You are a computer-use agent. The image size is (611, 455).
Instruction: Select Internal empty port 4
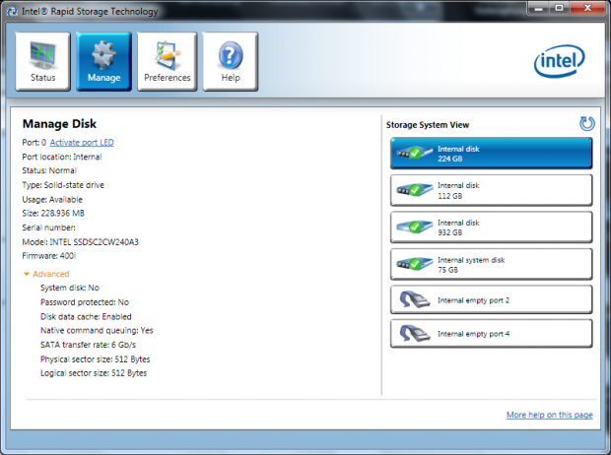tap(492, 334)
